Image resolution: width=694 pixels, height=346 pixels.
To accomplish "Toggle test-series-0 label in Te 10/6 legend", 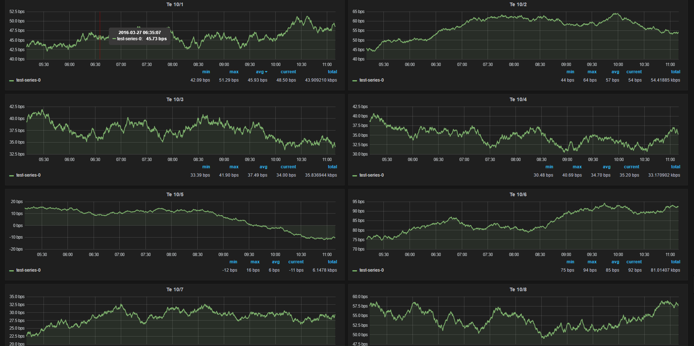I will point(371,270).
